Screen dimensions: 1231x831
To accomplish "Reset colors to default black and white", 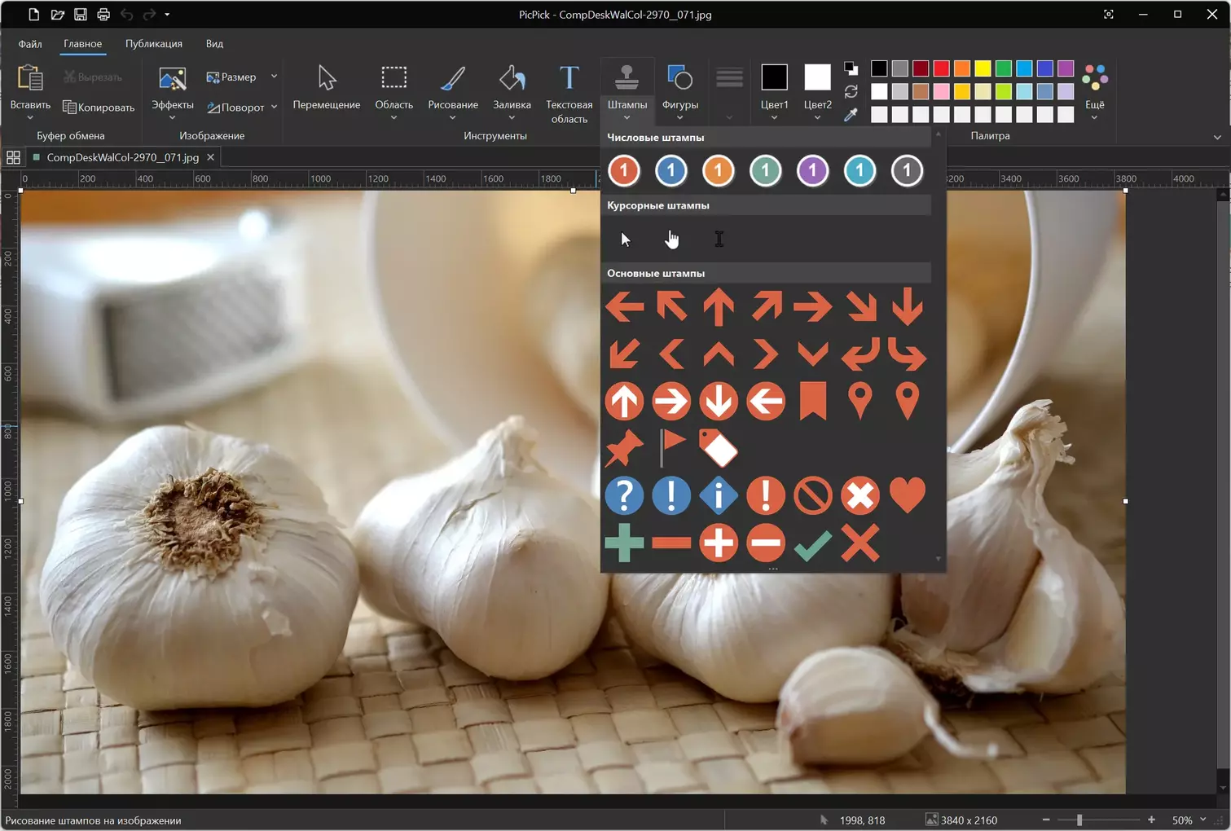I will [x=851, y=68].
